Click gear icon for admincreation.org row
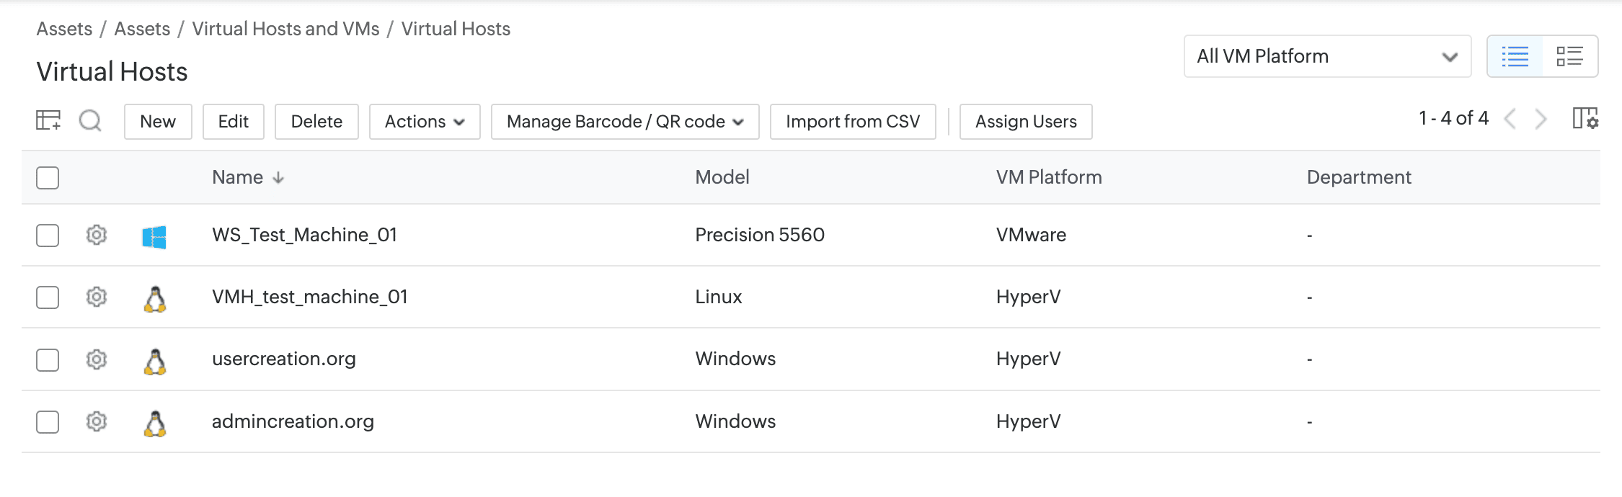 (x=97, y=421)
